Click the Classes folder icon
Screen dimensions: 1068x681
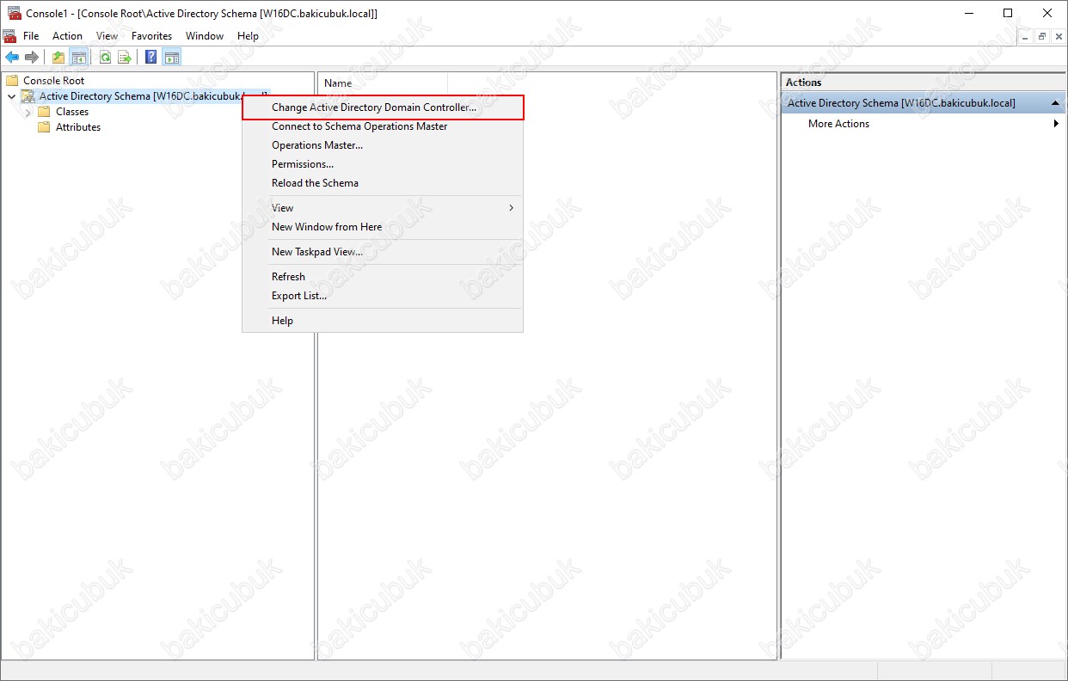(44, 112)
